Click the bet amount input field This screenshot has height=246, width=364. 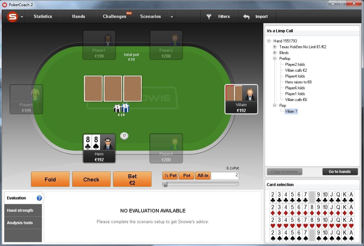225,175
